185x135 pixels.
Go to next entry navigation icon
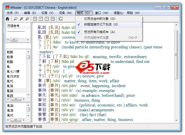click(x=47, y=19)
